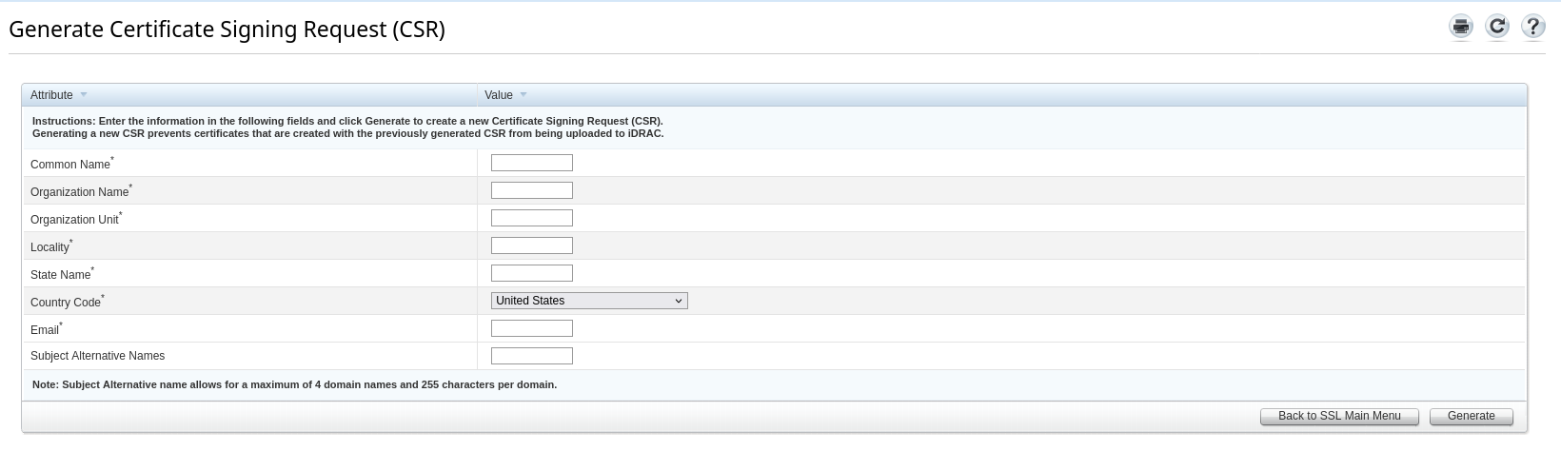Screen dimensions: 1561x471
Task: Focus the Locality input field
Action: click(x=532, y=245)
